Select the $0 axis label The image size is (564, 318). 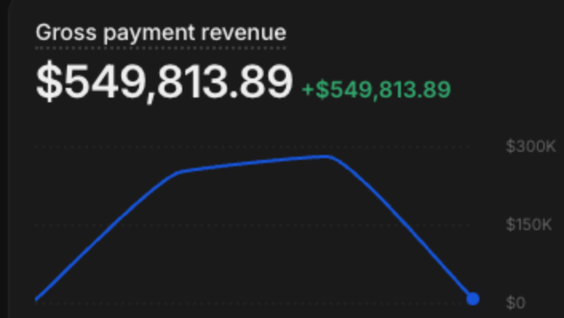[515, 303]
